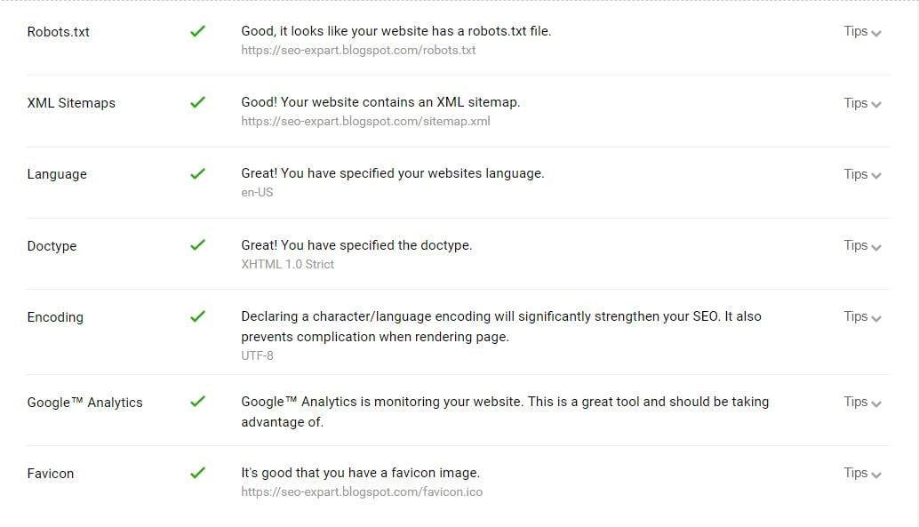
Task: Expand the Tips dropdown for Robots.txt
Action: click(x=860, y=31)
